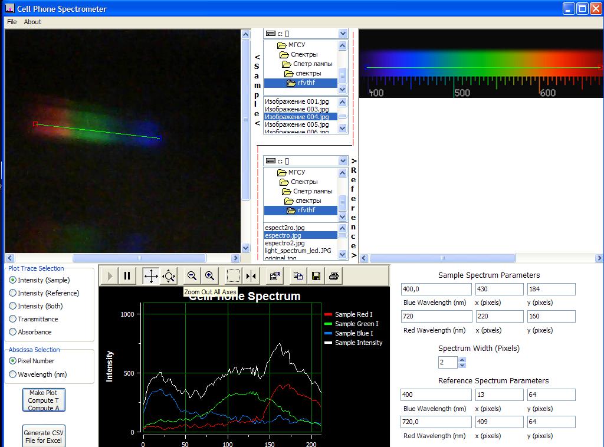The image size is (604, 447).
Task: Click the Zoom Out All Axes magnifier
Action: (x=192, y=275)
